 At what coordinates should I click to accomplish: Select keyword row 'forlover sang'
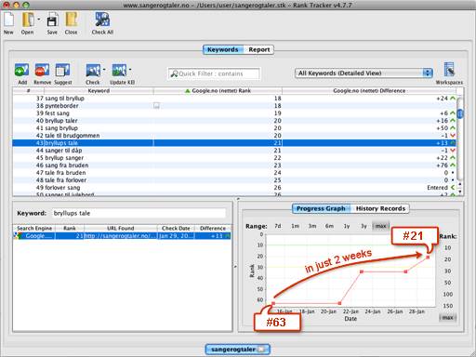click(x=234, y=188)
